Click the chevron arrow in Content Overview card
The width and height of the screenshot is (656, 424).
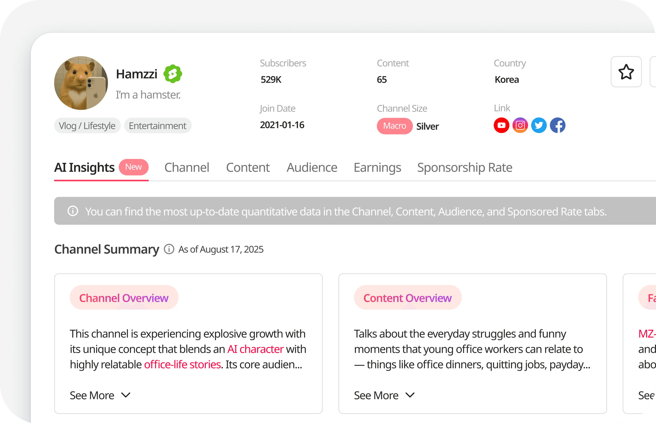coord(410,395)
